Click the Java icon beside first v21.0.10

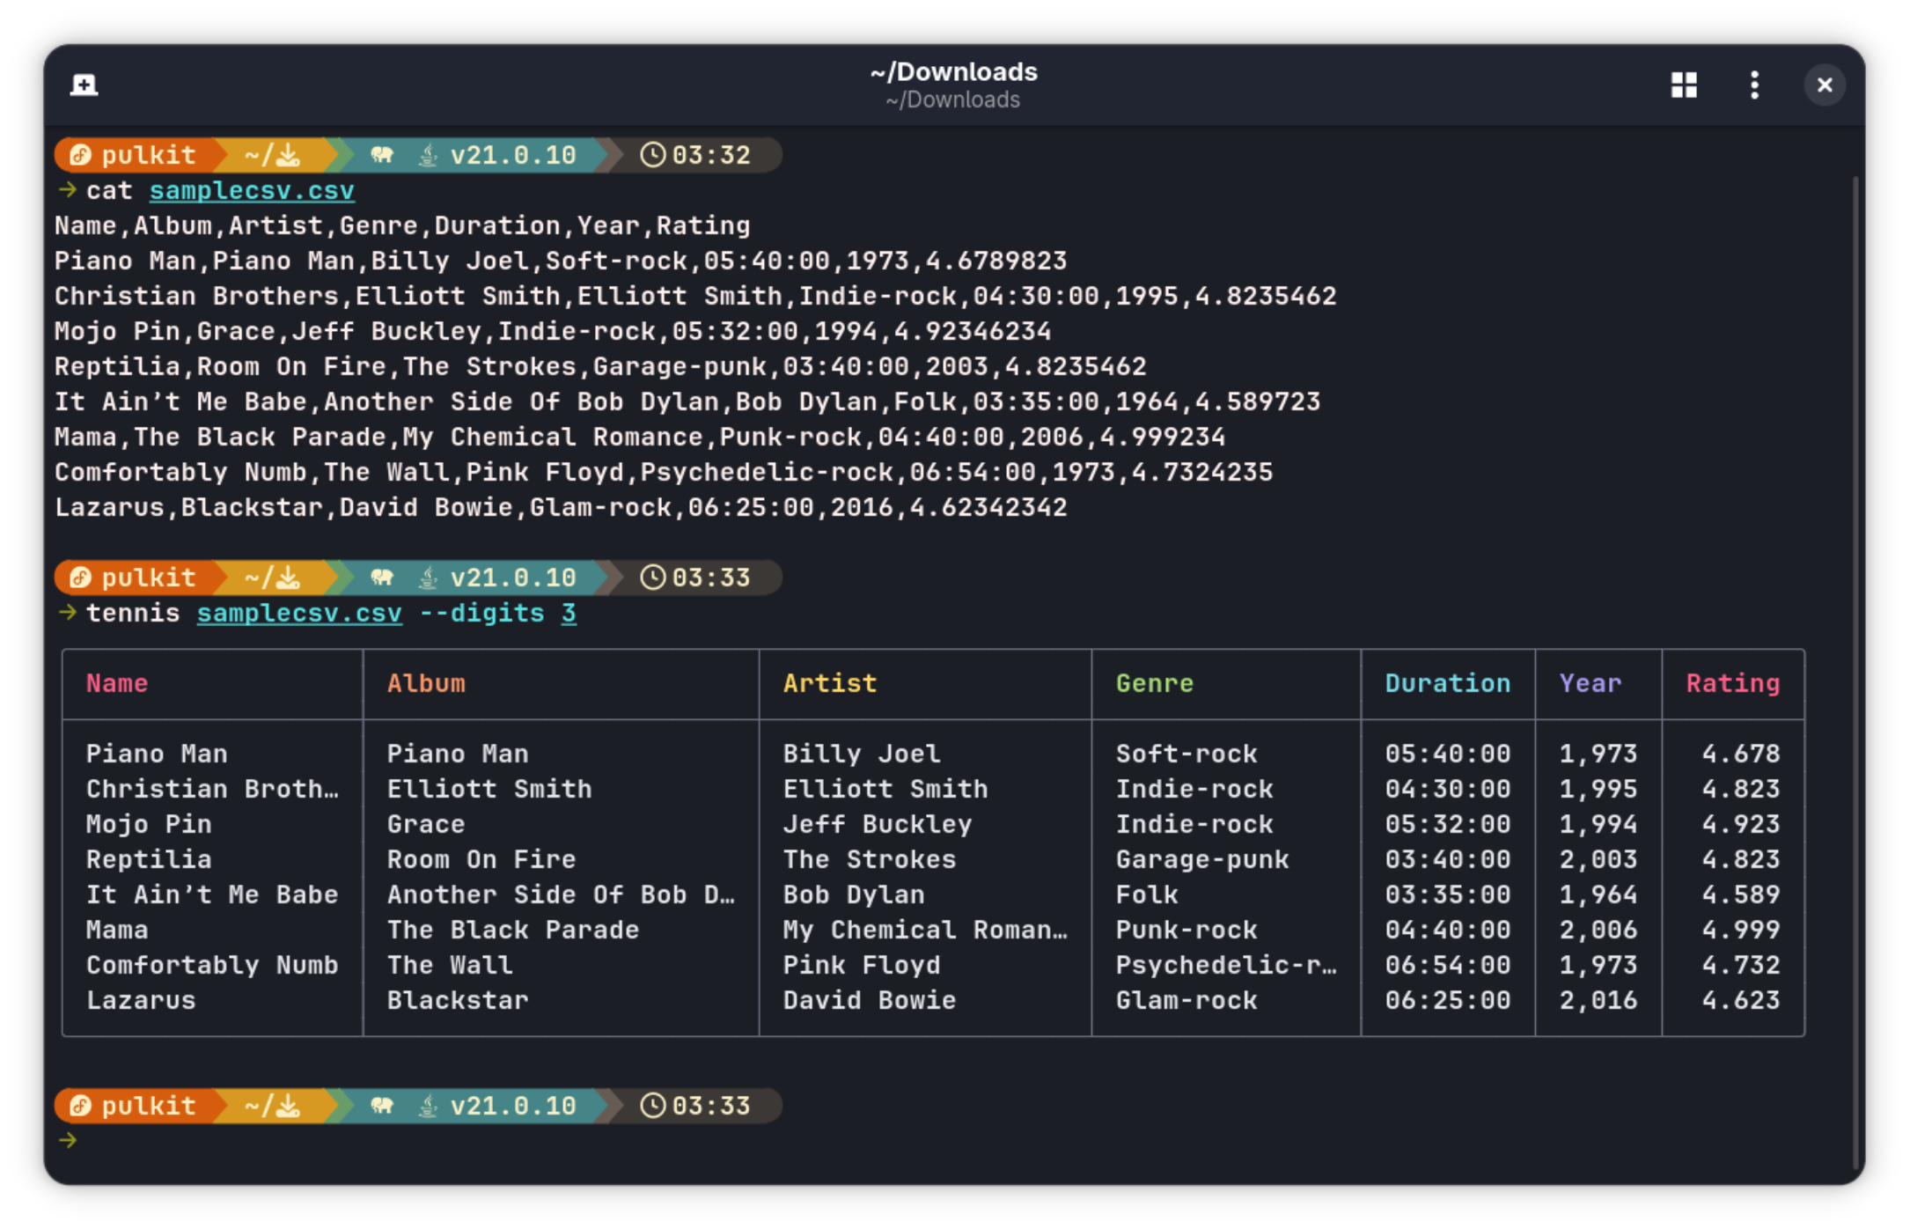[428, 156]
